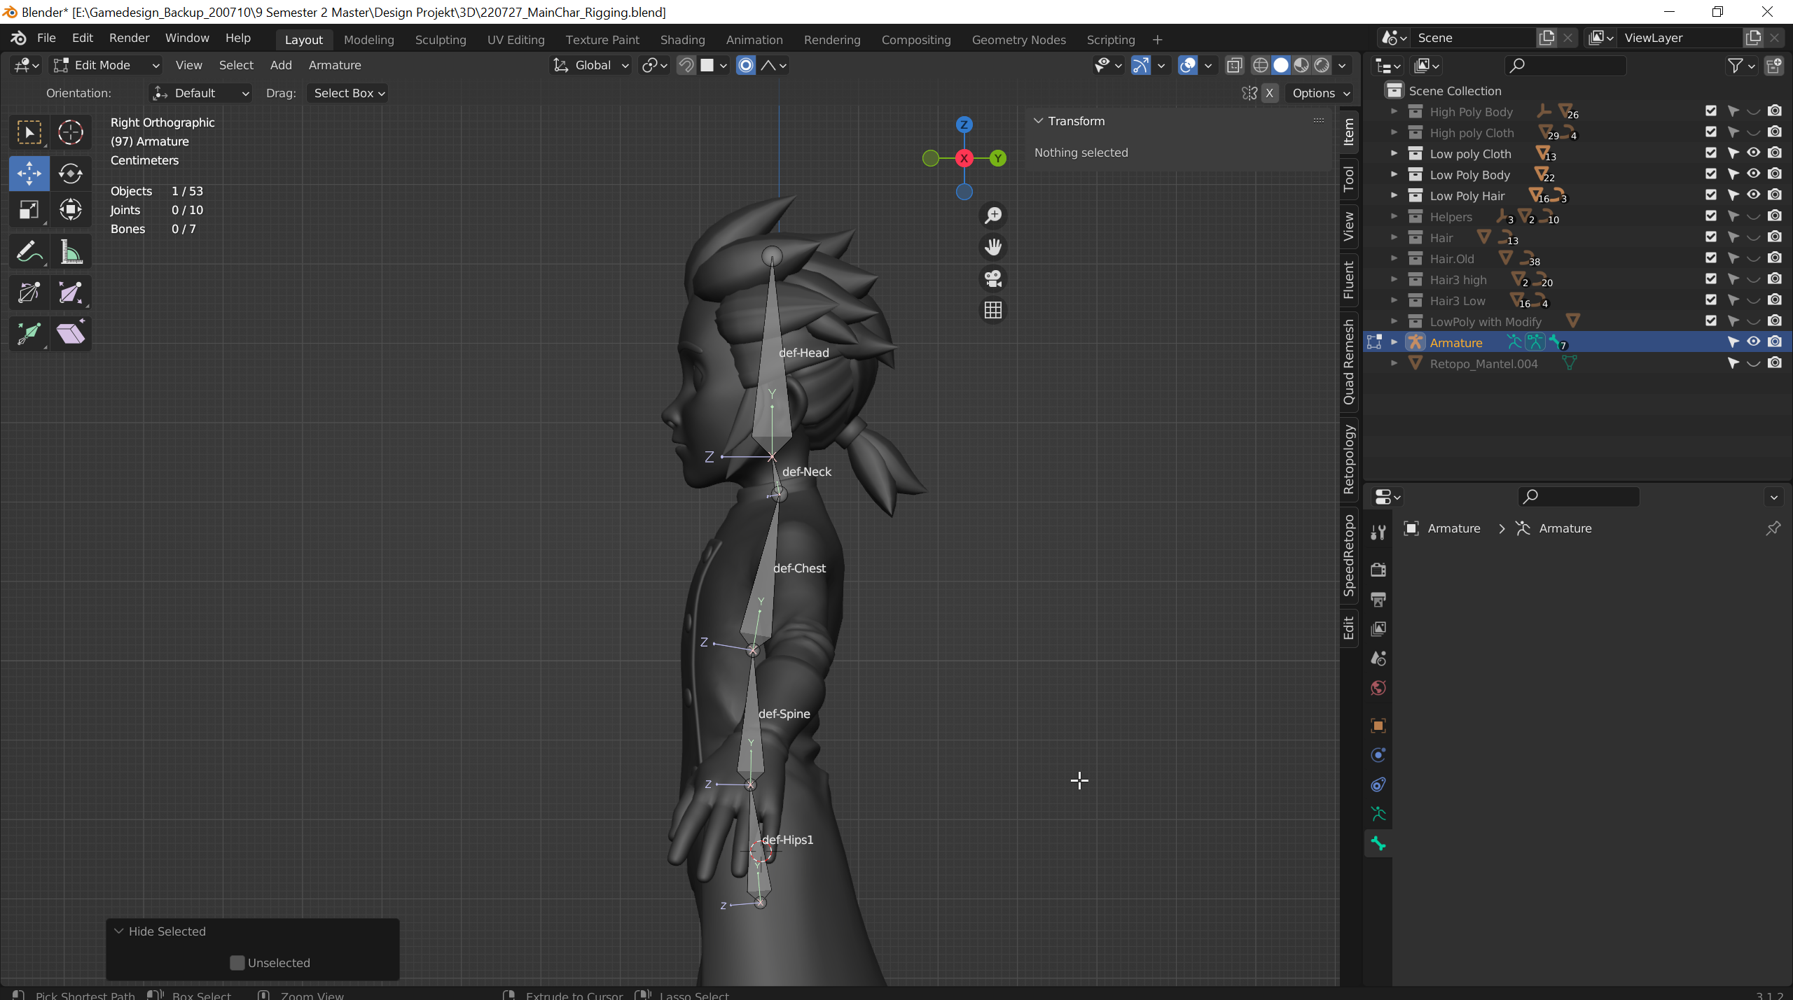Toggle visibility of Low Poly Hair layer
The height and width of the screenshot is (1000, 1793).
(x=1752, y=195)
